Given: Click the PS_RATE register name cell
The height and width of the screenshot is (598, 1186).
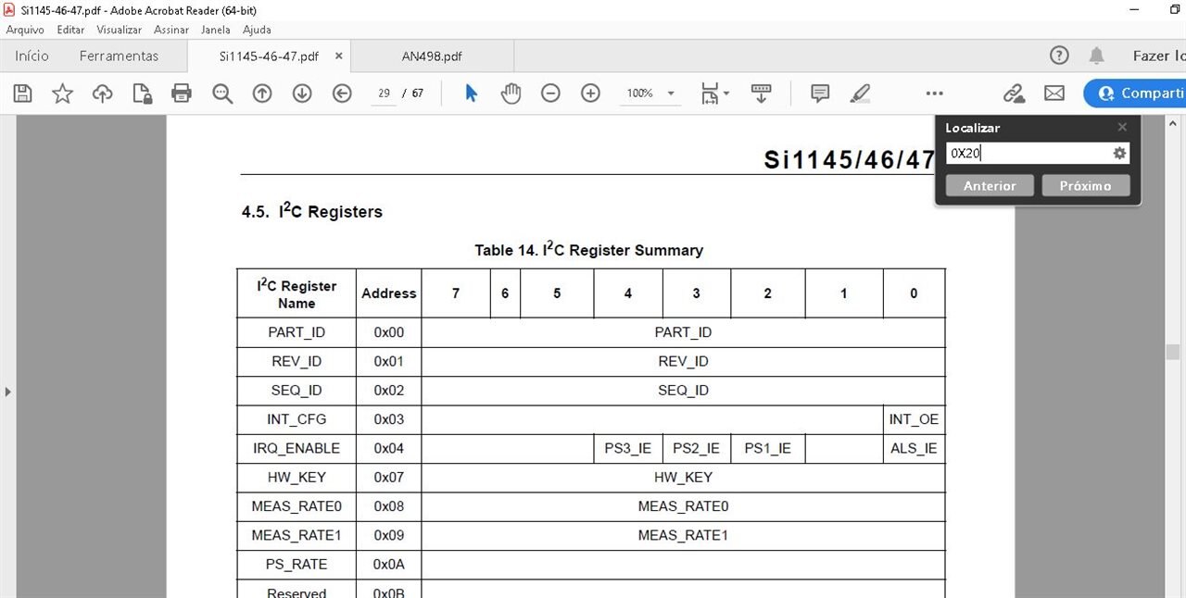Looking at the screenshot, I should 296,565.
